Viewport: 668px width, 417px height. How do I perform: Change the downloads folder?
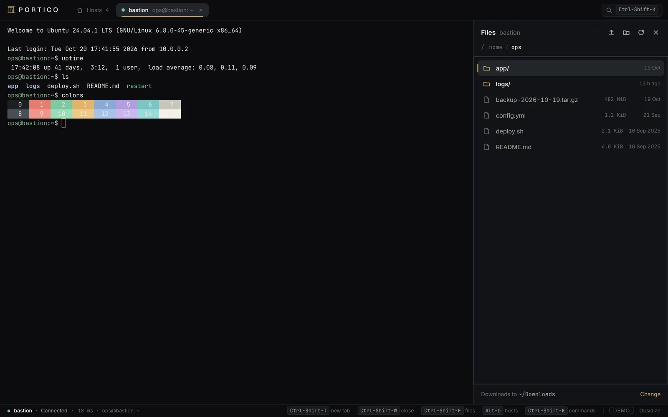point(650,394)
